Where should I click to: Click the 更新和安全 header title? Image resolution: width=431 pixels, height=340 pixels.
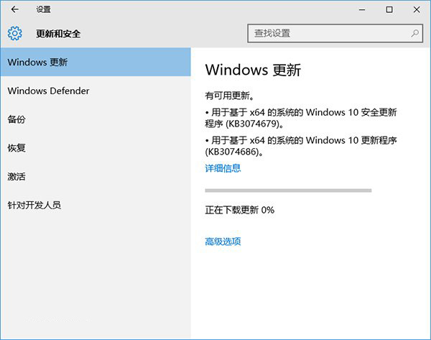(57, 33)
